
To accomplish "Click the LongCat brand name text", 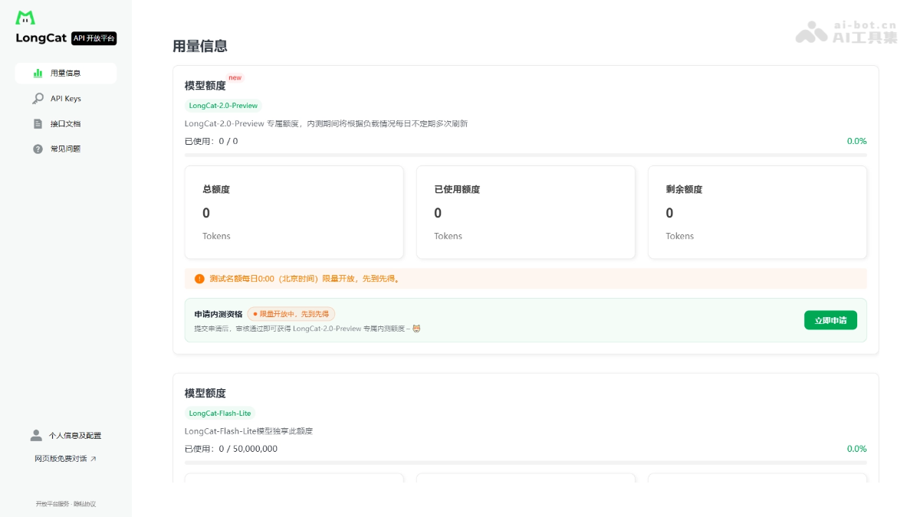I will (41, 38).
